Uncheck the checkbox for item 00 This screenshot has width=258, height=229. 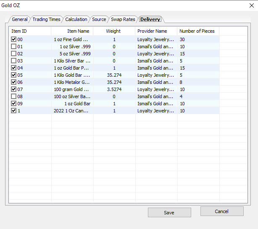(14, 39)
